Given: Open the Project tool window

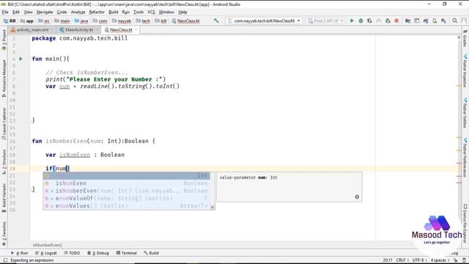Looking at the screenshot, I should (x=4, y=40).
